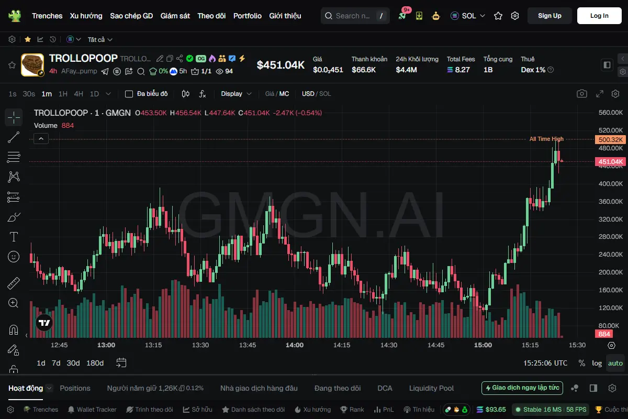Select the brush drawing tool
The image size is (628, 419).
tap(14, 217)
